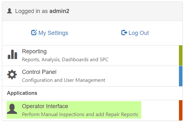
Task: Open My Settings link
Action: click(50, 33)
